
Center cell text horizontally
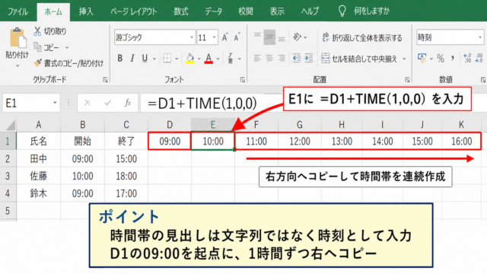[269, 58]
